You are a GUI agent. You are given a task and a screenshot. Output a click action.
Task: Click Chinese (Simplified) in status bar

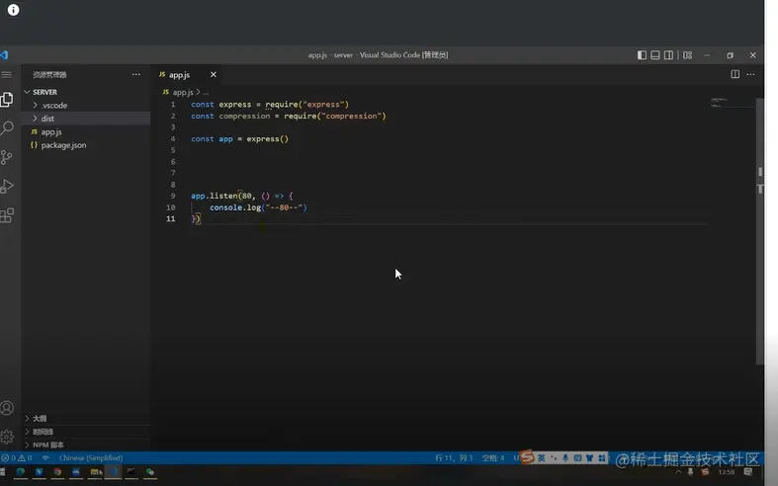click(91, 457)
